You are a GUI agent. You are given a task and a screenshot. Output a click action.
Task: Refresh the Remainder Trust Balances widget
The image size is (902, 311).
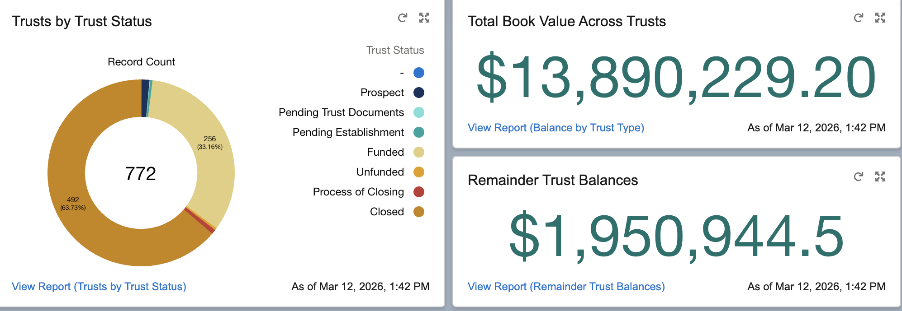click(x=858, y=176)
